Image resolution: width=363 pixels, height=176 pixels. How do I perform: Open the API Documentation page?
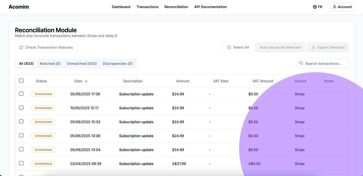tap(211, 7)
